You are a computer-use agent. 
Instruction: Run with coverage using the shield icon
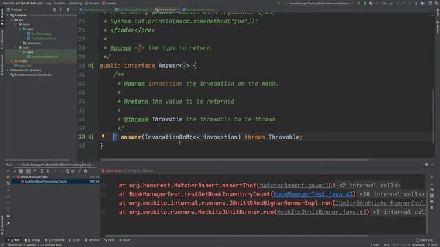(x=371, y=3)
